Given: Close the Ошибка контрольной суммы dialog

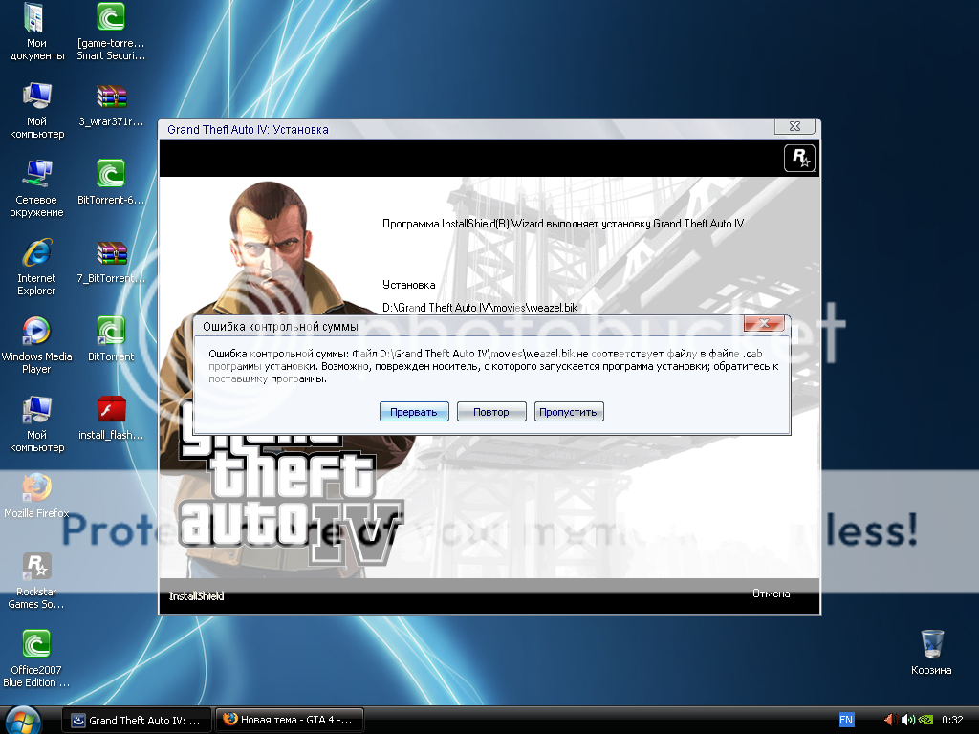Looking at the screenshot, I should [763, 325].
